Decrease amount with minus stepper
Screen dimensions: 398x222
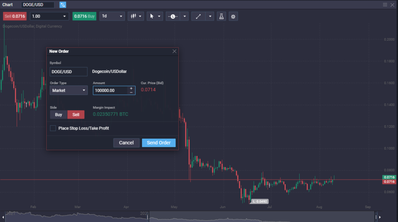coord(131,93)
